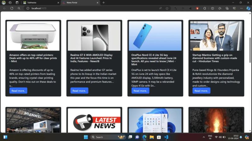Open Task View on the taskbar

130,137
